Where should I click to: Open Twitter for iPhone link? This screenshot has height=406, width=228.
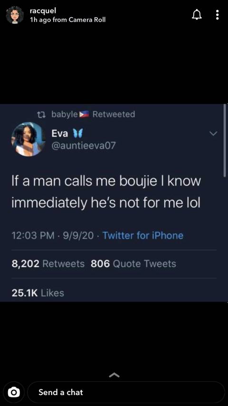coord(143,236)
